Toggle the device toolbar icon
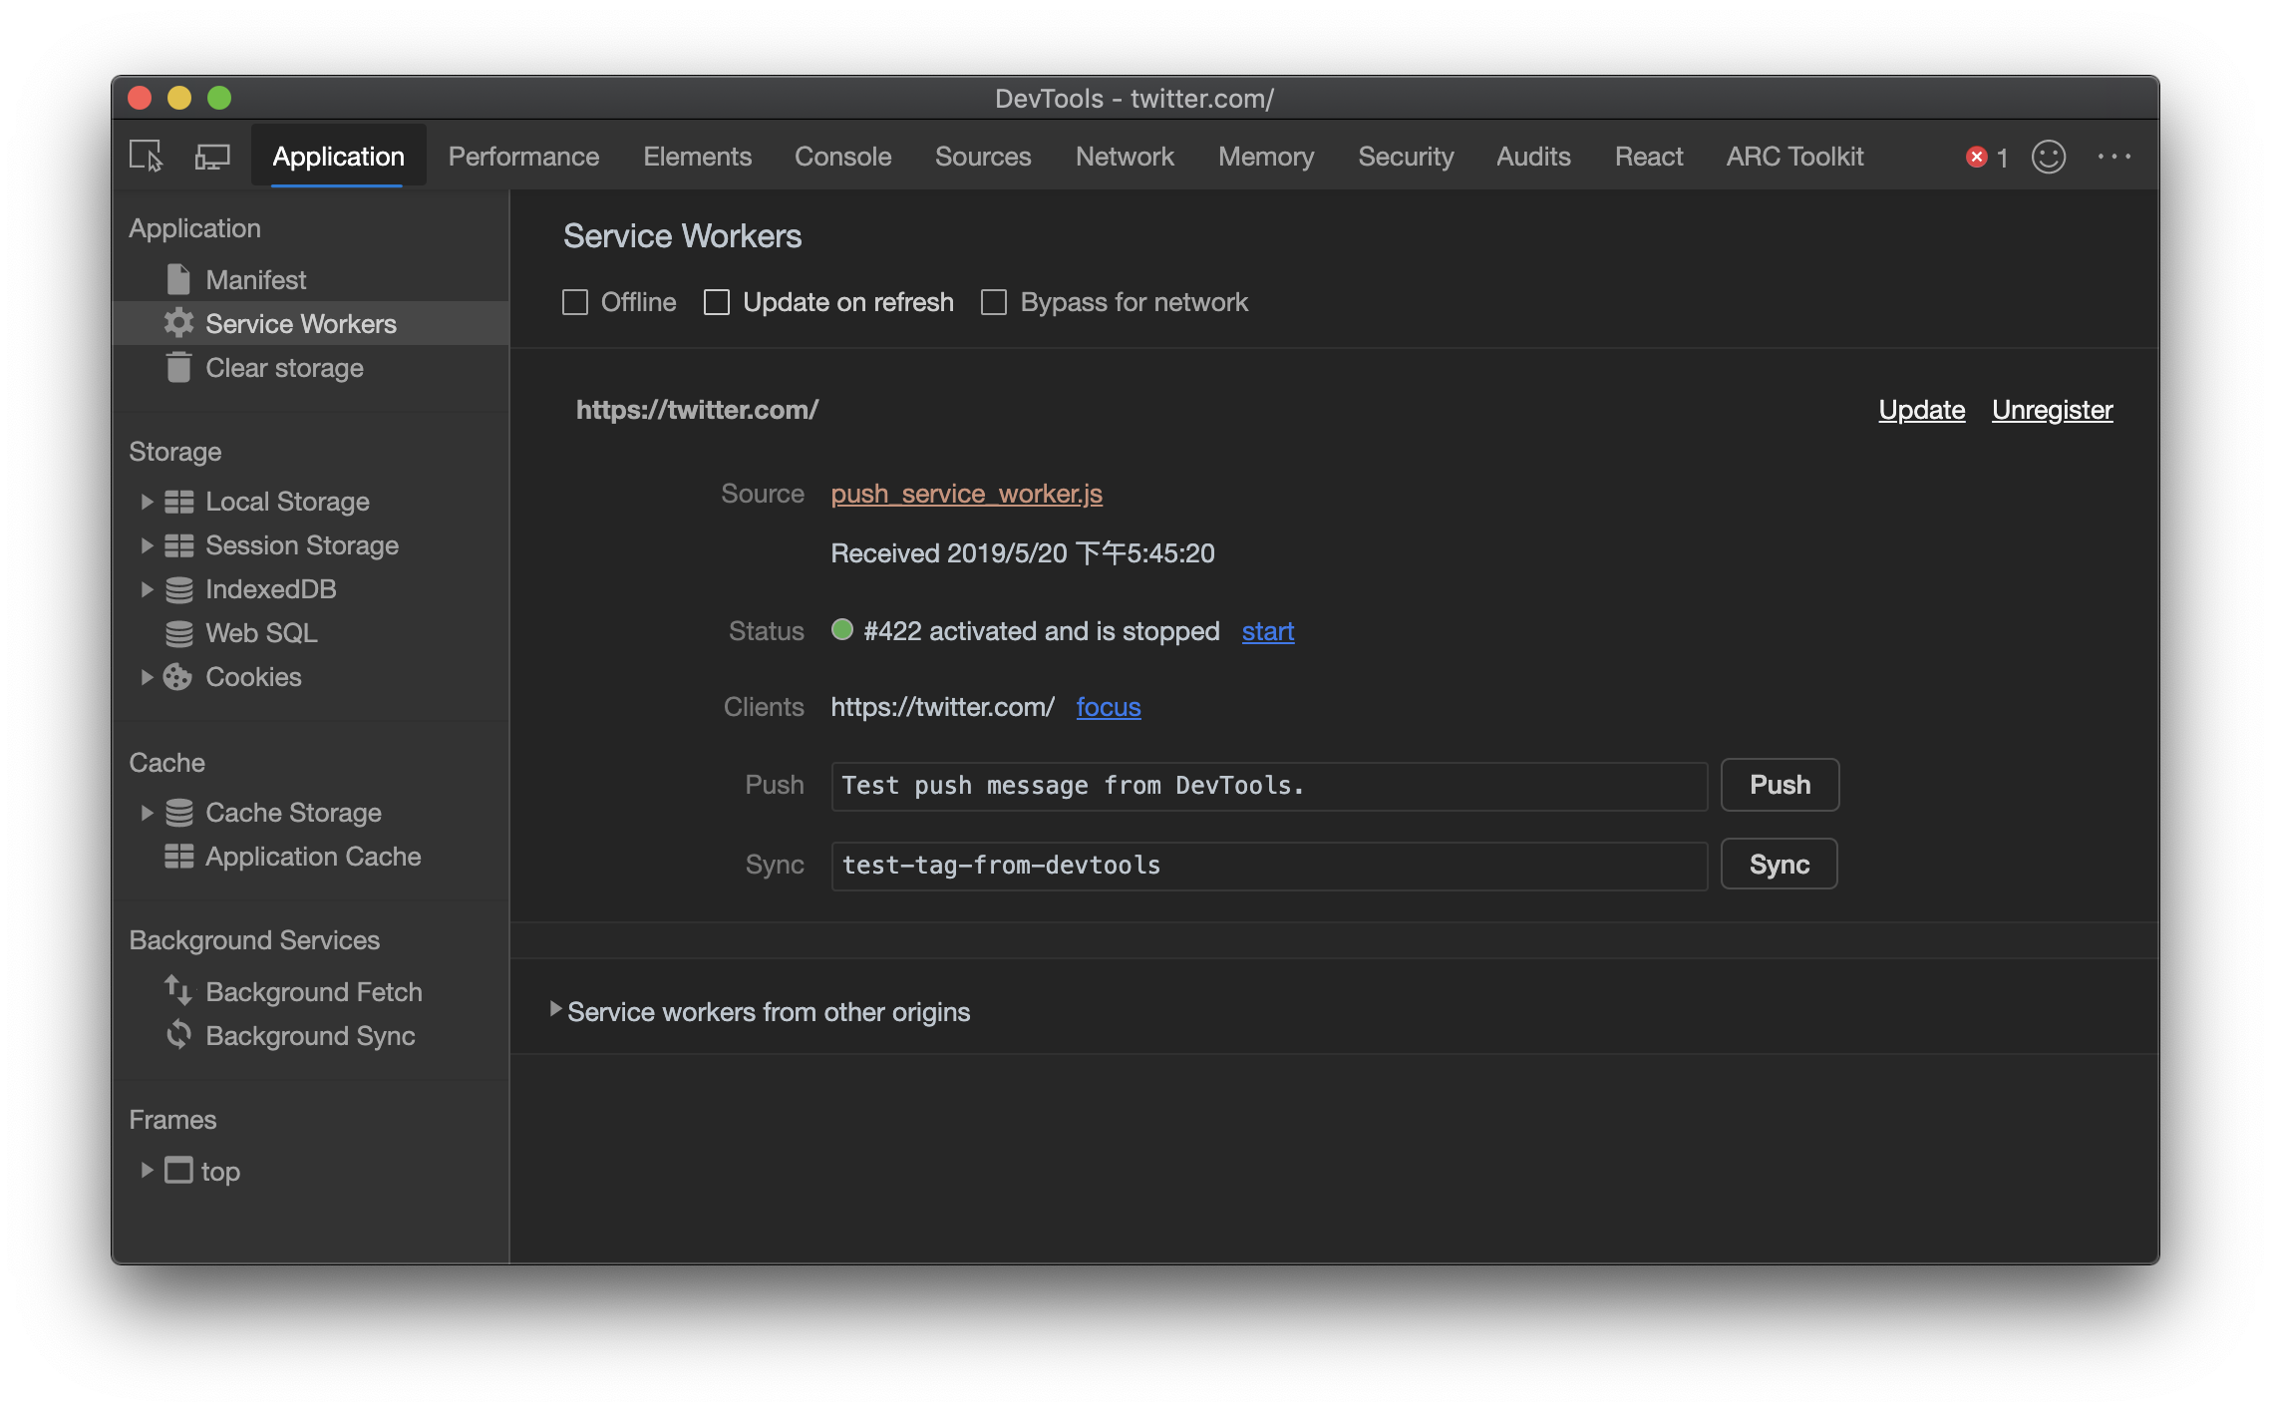 click(x=211, y=157)
